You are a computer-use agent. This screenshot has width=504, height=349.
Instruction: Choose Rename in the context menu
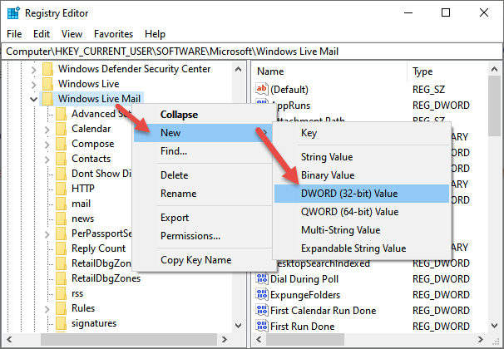[x=204, y=194]
